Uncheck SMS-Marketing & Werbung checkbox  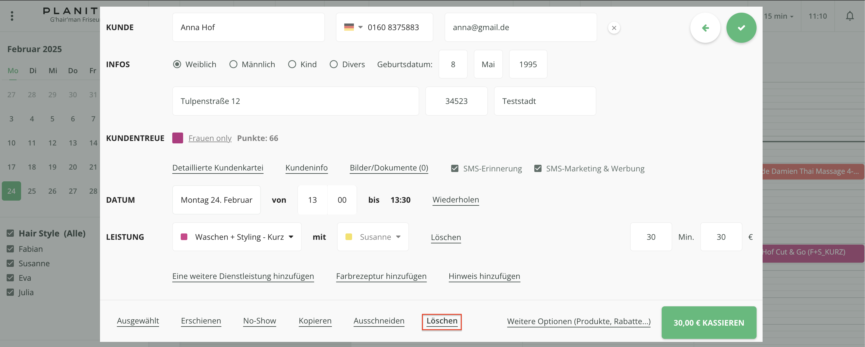coord(537,168)
